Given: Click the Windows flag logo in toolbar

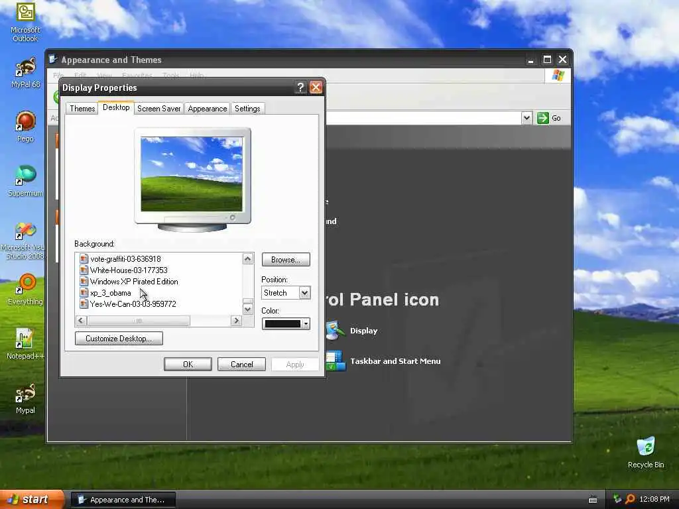Looking at the screenshot, I should click(558, 76).
